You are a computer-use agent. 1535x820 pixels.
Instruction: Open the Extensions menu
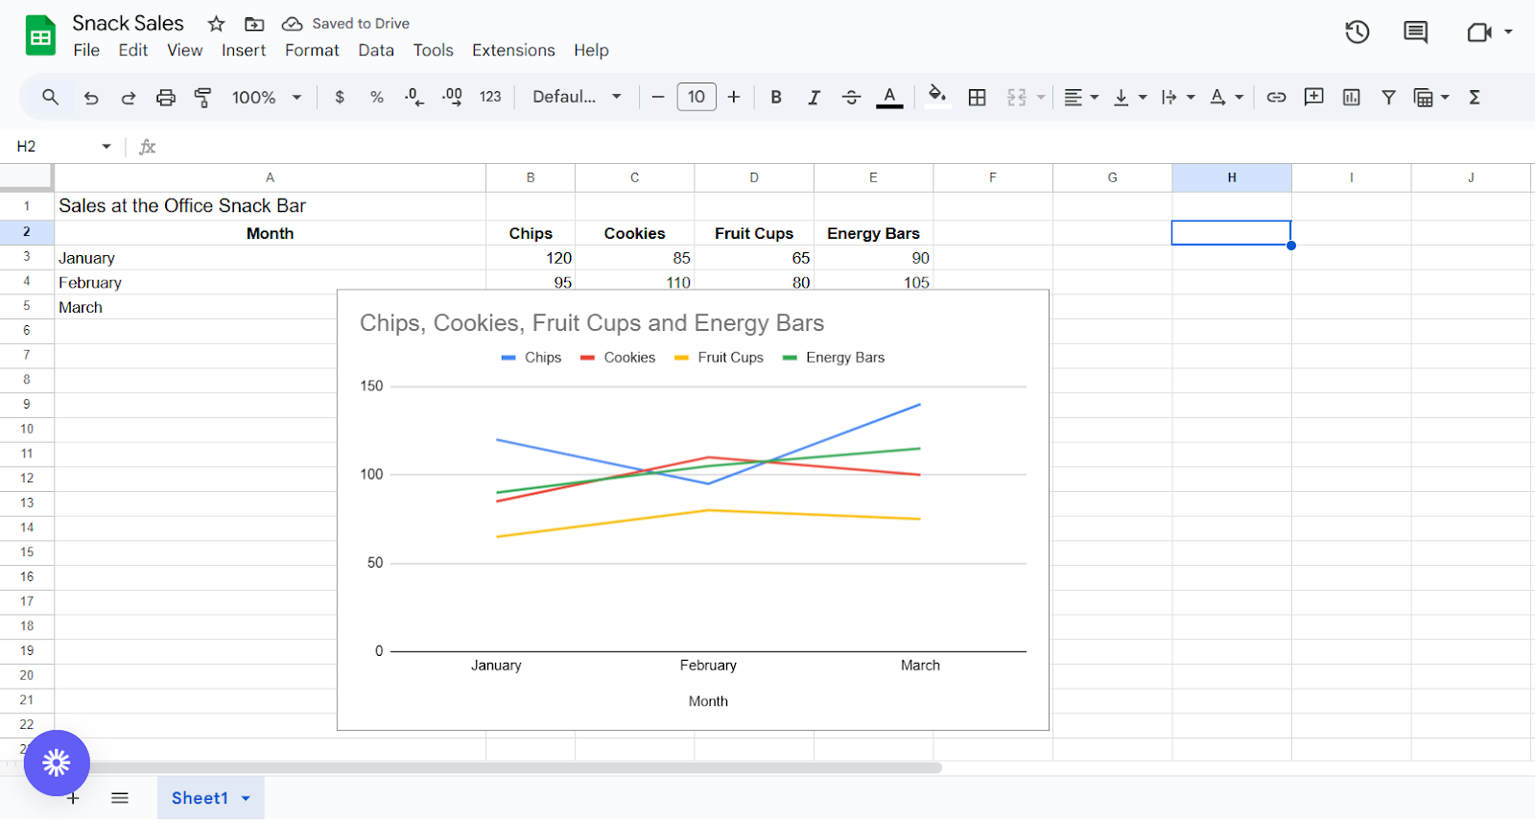513,50
